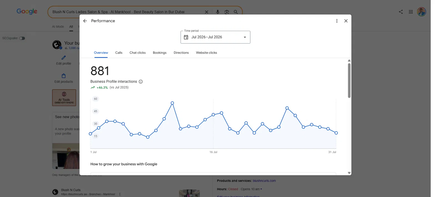435x197 pixels.
Task: Click the 1 Jul data point on chart
Action: (x=90, y=134)
